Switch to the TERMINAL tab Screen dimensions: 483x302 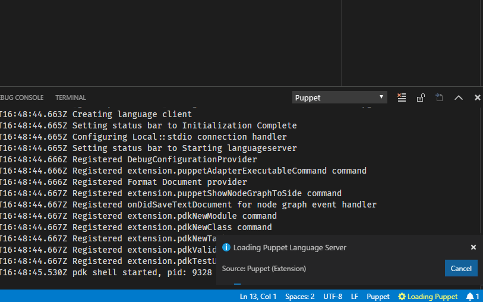(71, 97)
